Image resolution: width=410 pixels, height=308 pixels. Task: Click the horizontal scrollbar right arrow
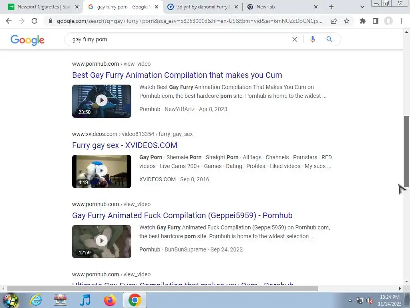click(400, 289)
